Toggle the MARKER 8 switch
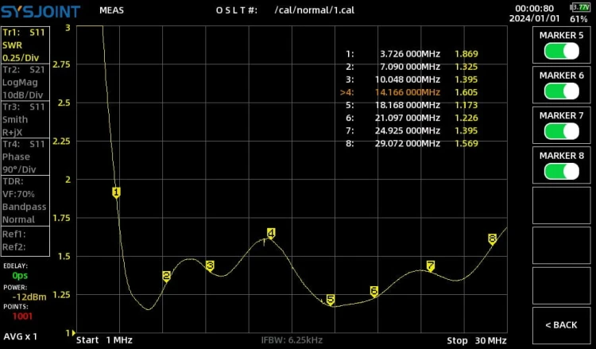 coord(561,172)
